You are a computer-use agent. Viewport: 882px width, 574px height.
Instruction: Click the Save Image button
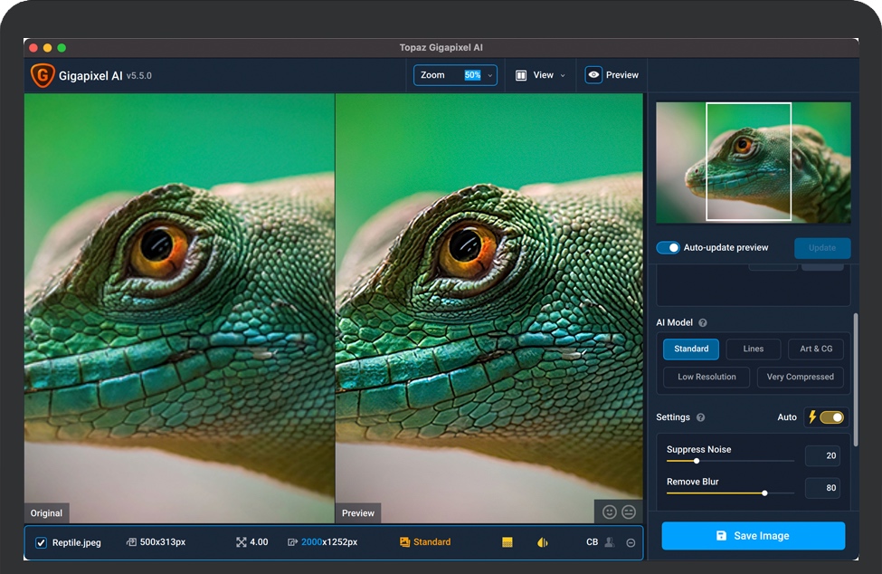(x=753, y=536)
